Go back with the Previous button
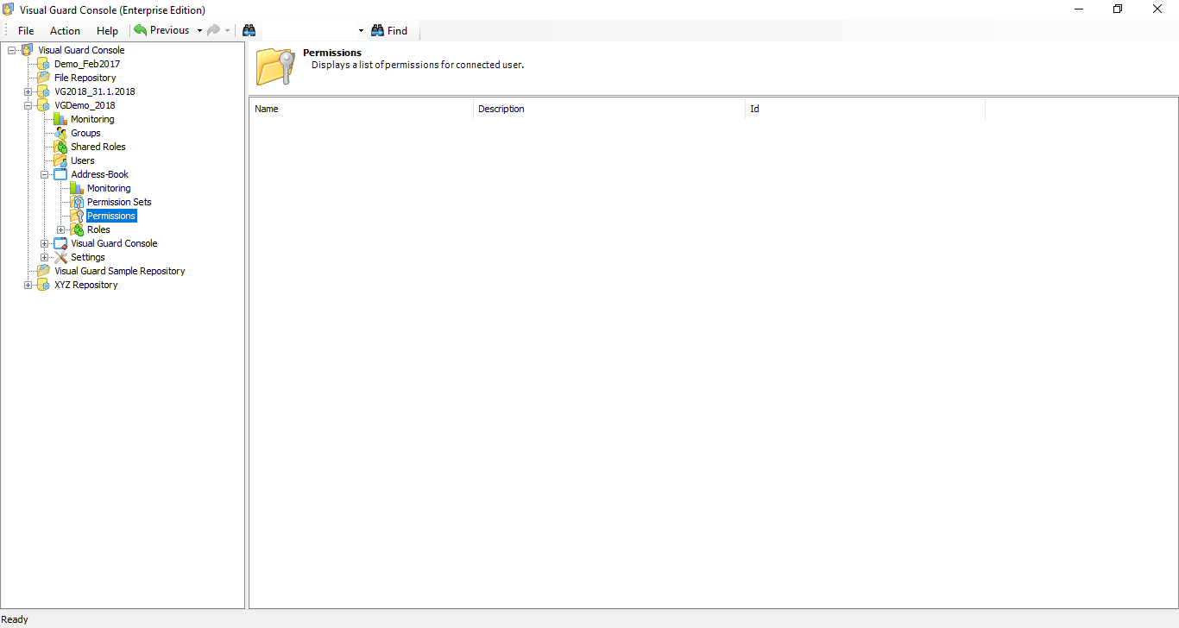The width and height of the screenshot is (1179, 628). (x=162, y=30)
